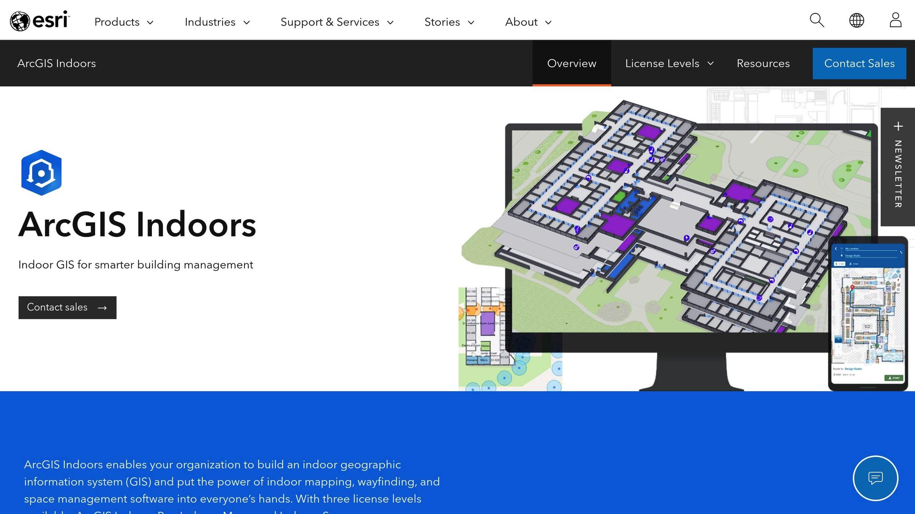Open the site search
The image size is (915, 514).
(x=816, y=20)
